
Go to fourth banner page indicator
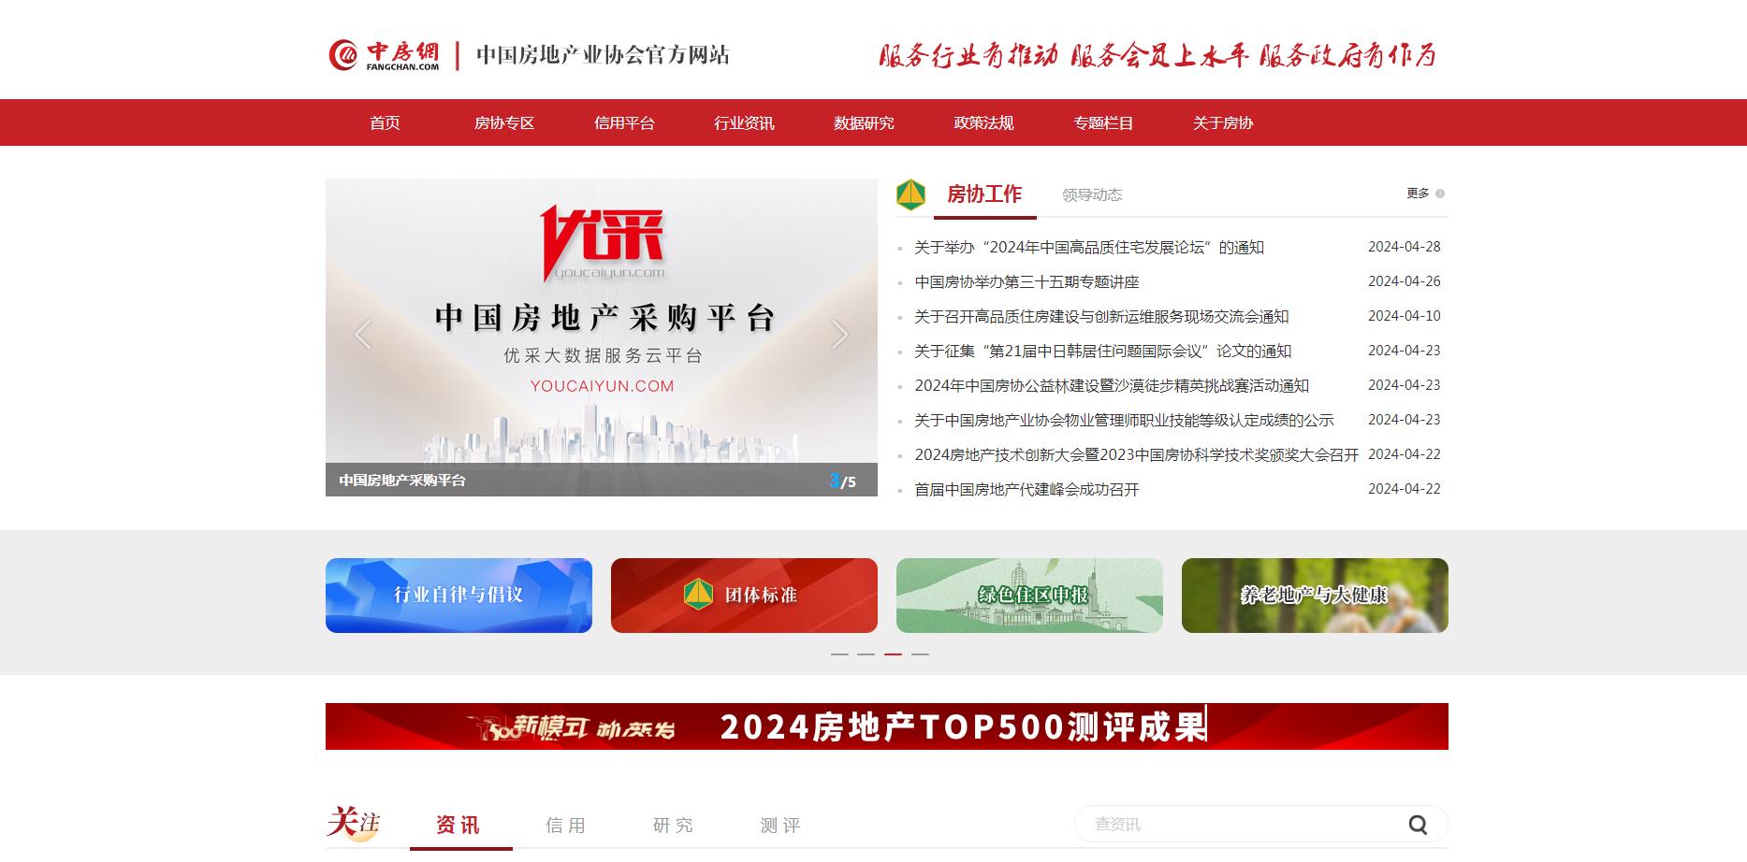(921, 654)
